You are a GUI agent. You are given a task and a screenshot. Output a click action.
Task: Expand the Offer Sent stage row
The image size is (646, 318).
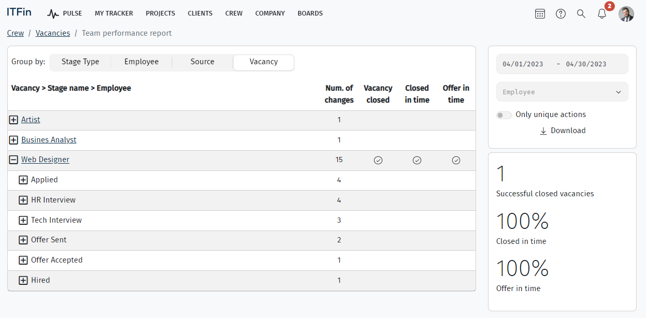coord(23,240)
